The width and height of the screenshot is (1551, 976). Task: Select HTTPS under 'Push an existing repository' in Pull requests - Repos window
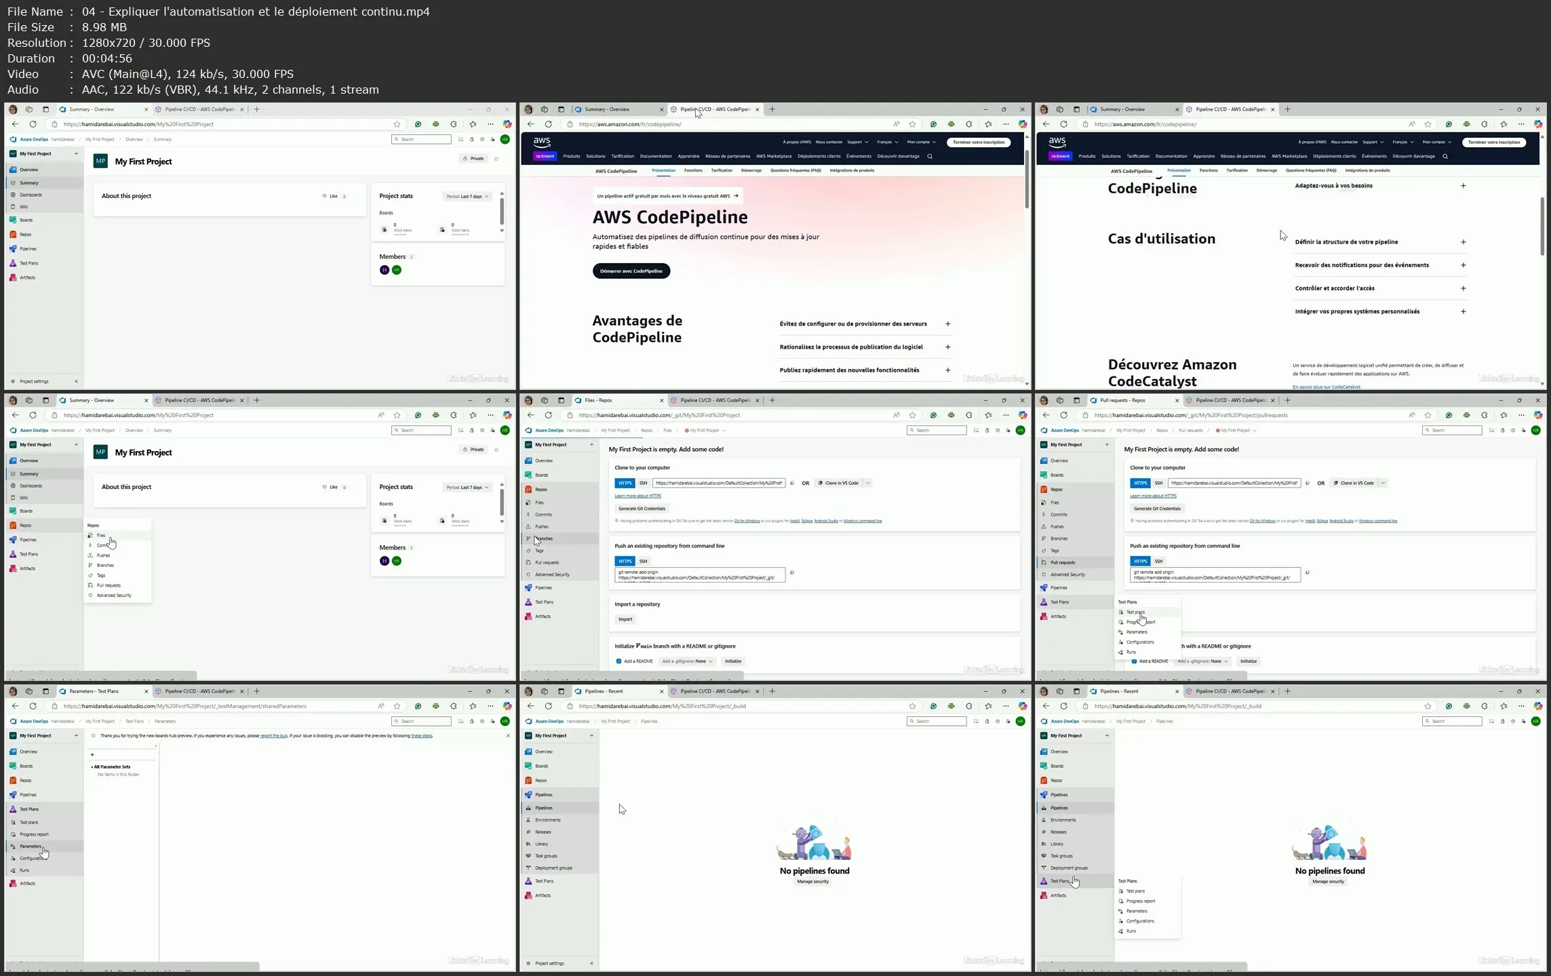pyautogui.click(x=1140, y=561)
